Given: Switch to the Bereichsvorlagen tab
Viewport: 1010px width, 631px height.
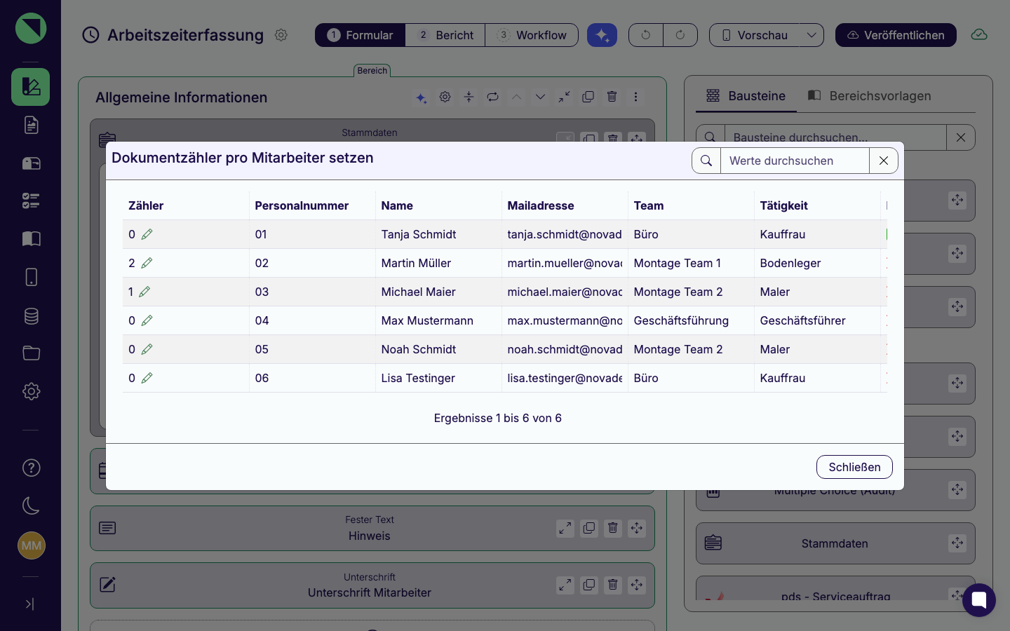Looking at the screenshot, I should [x=869, y=96].
